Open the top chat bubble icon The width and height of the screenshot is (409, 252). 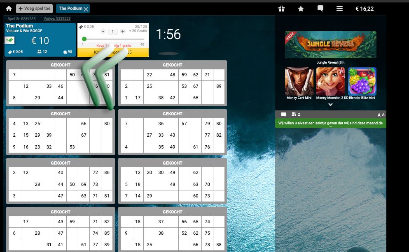[320, 9]
